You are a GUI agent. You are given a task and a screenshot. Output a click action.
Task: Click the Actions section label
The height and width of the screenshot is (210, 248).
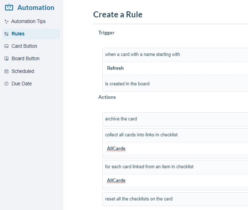[x=107, y=97]
